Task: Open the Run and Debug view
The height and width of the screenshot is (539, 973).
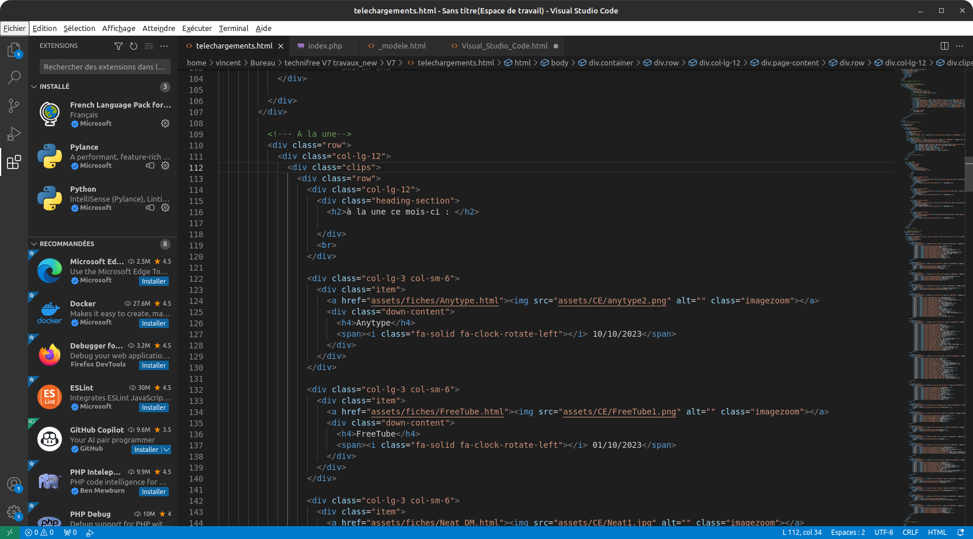Action: (13, 134)
